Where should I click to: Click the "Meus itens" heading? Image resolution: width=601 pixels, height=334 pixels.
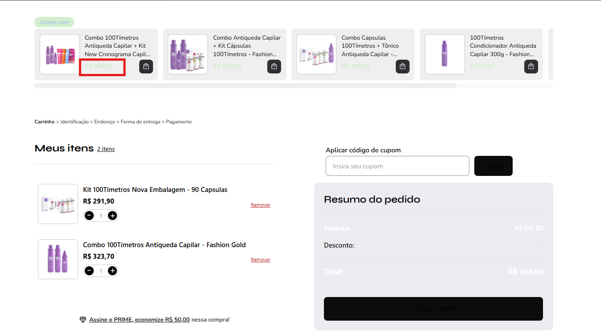coord(64,148)
